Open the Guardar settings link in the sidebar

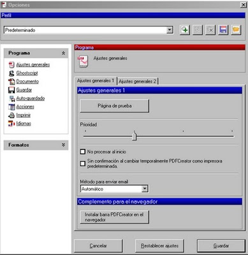point(24,90)
